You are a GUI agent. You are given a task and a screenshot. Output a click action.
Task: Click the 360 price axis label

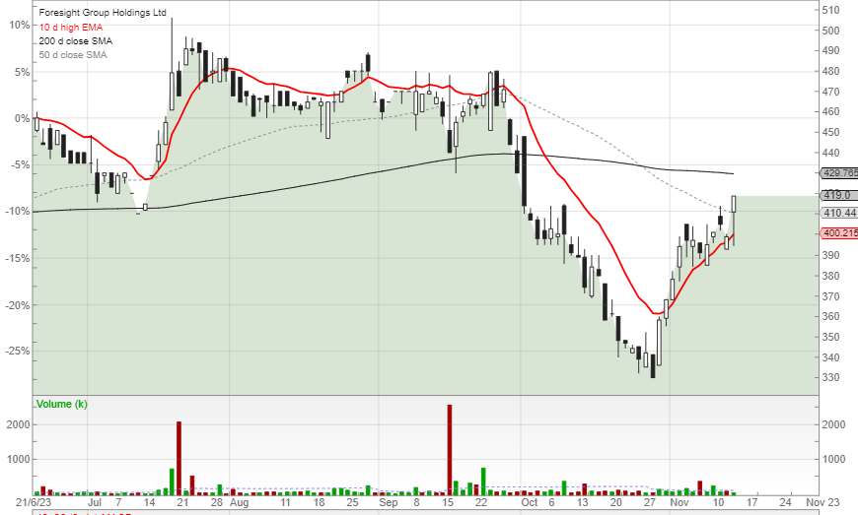pyautogui.click(x=830, y=316)
